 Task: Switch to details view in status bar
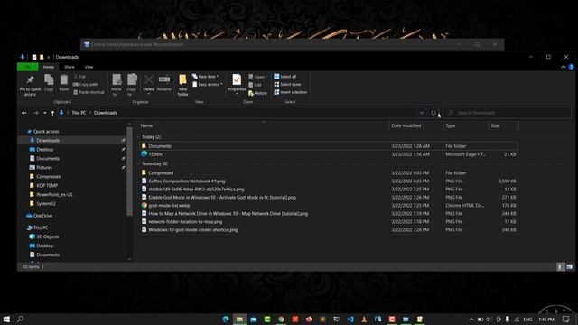pos(560,267)
